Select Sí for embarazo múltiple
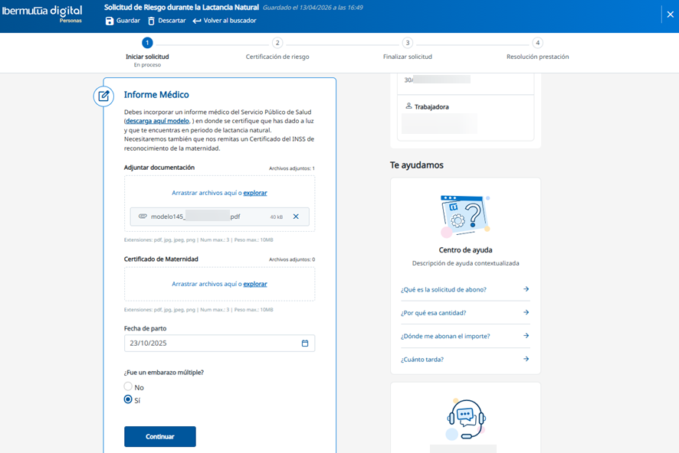This screenshot has height=453, width=679. 129,399
